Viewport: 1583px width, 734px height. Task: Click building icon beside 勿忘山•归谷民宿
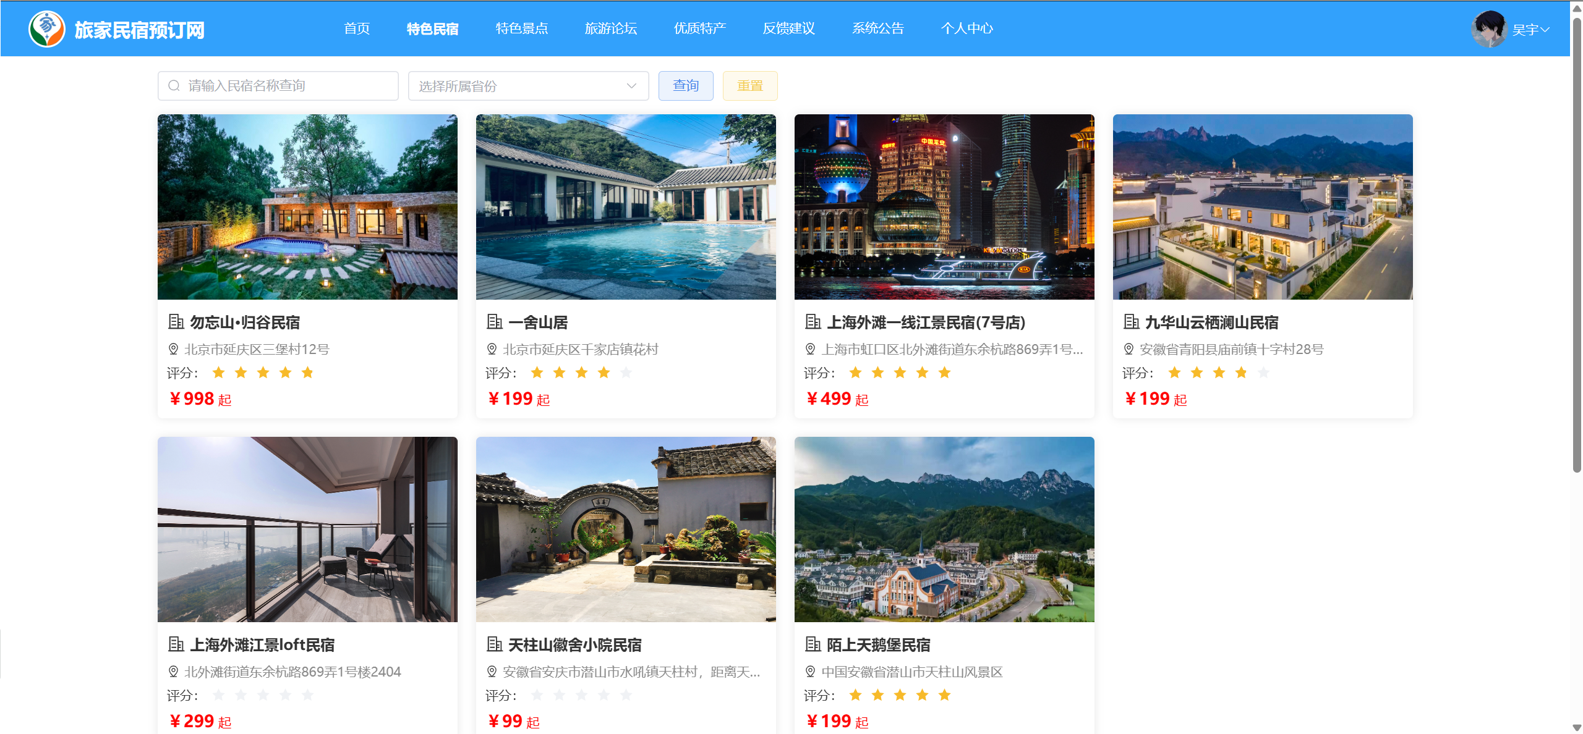[x=176, y=322]
